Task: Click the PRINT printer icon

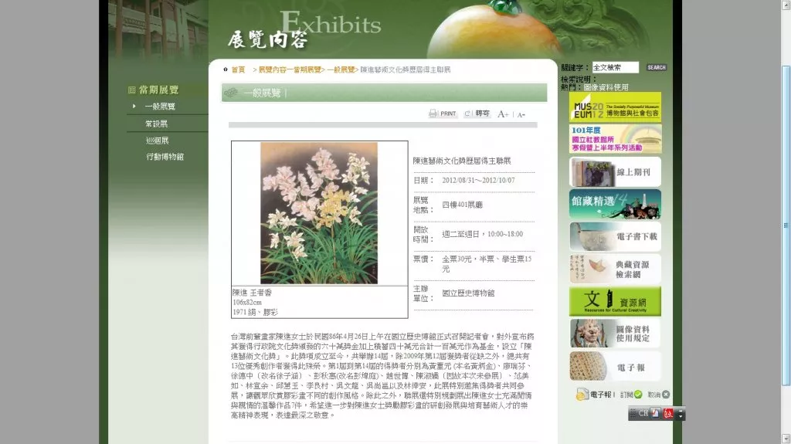Action: [433, 114]
